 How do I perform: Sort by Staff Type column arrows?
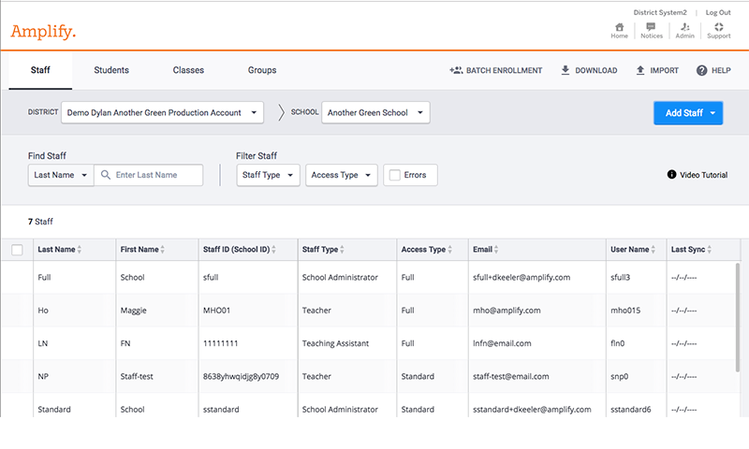342,250
